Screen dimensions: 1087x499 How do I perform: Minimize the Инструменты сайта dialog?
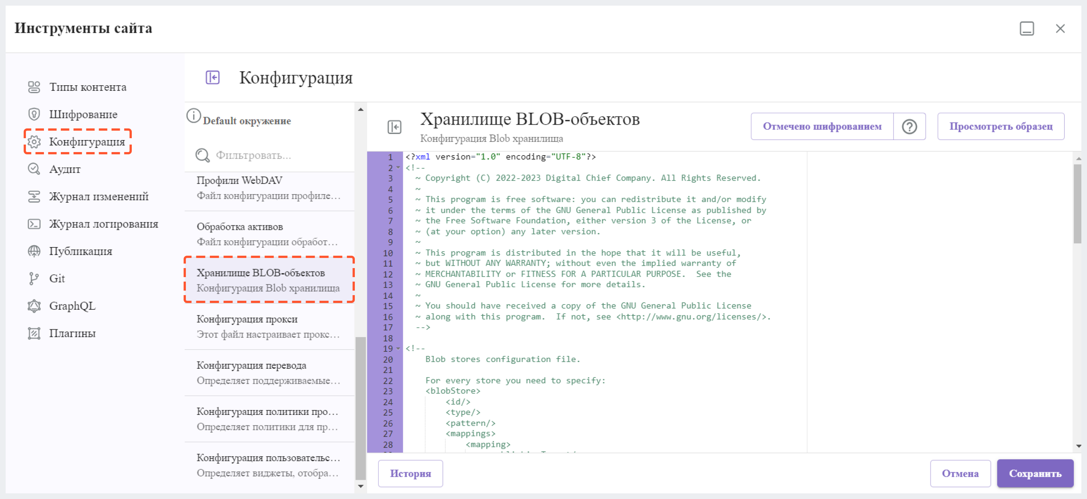tap(1027, 29)
